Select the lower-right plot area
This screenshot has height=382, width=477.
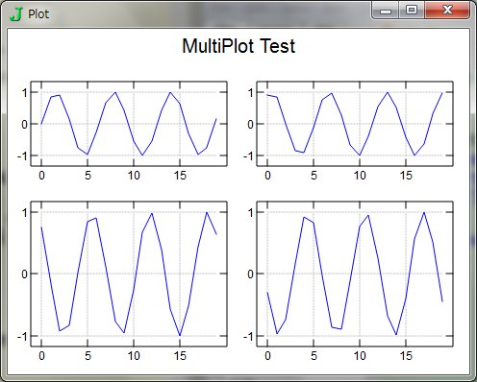[x=355, y=274]
